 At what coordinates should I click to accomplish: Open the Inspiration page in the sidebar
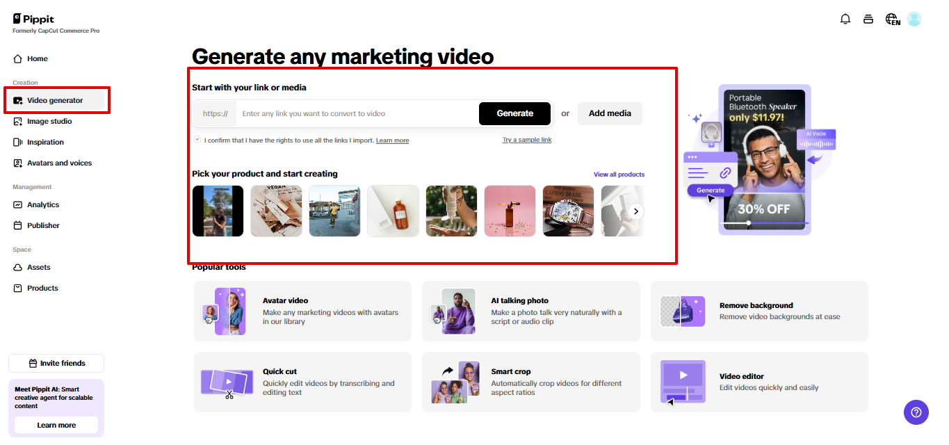pyautogui.click(x=44, y=142)
